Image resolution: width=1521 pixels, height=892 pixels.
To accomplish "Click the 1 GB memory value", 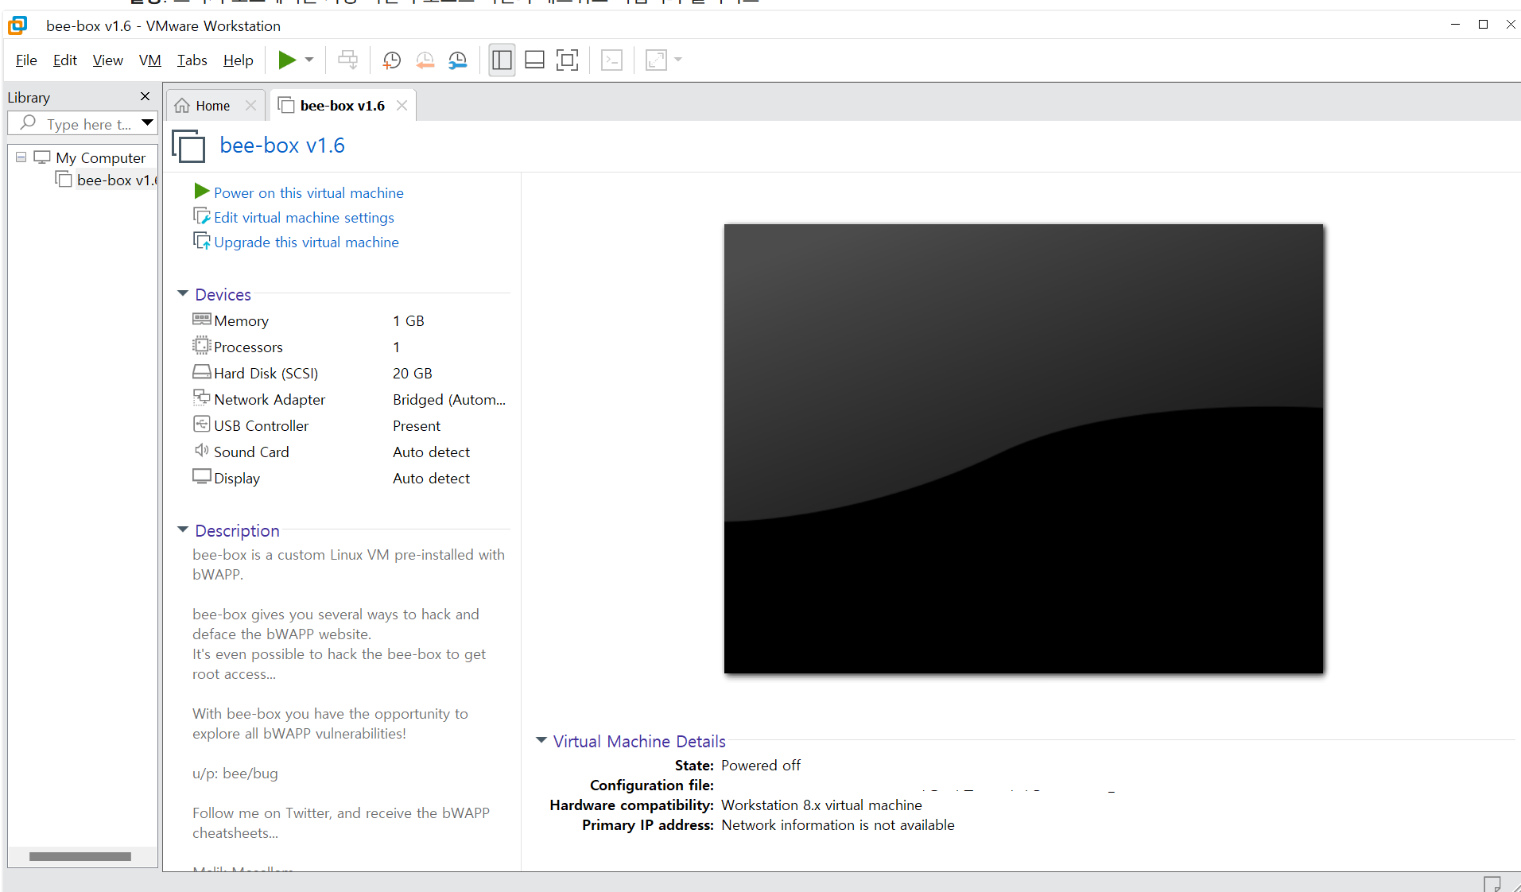I will tap(409, 320).
